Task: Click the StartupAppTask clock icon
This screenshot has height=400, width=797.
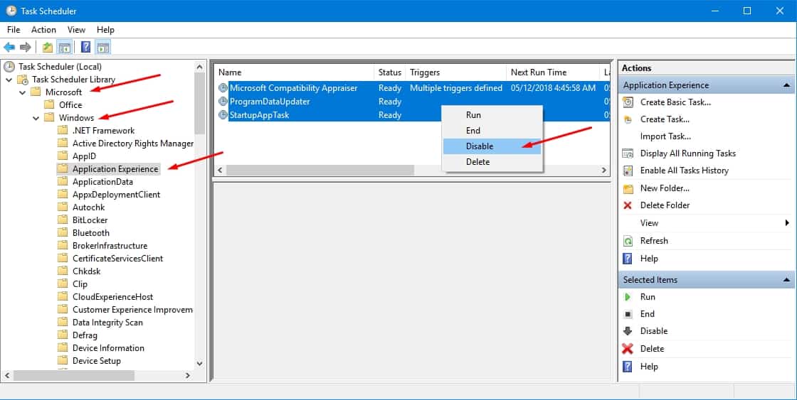Action: pyautogui.click(x=223, y=115)
